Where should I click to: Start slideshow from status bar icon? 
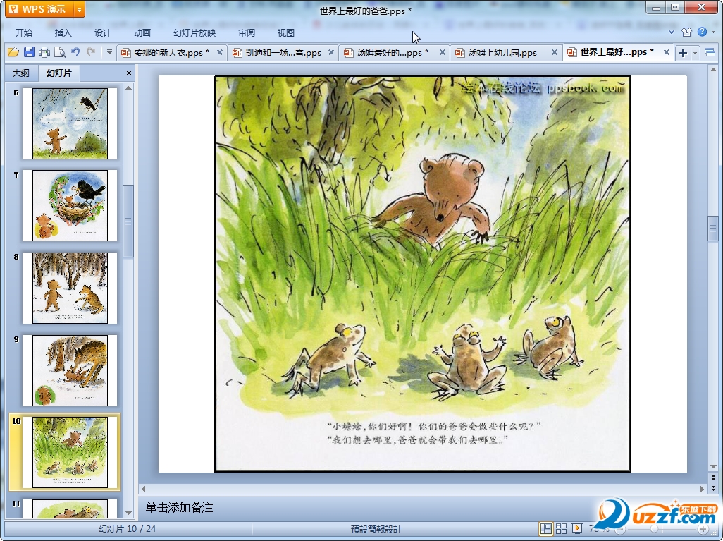point(577,528)
